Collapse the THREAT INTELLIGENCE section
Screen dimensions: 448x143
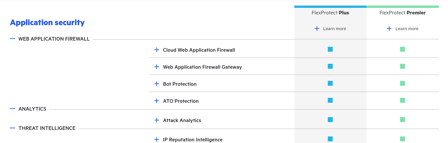point(12,128)
